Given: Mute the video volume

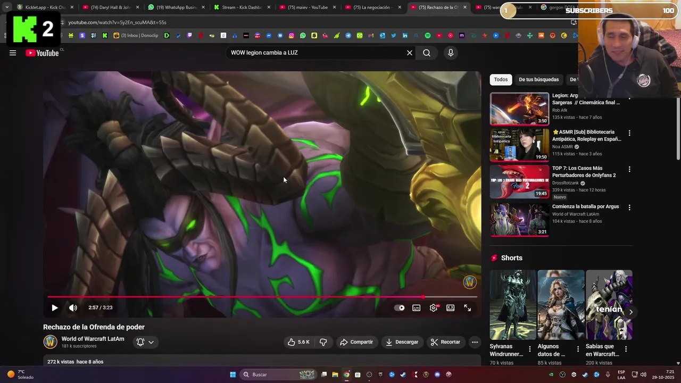Looking at the screenshot, I should tap(73, 307).
